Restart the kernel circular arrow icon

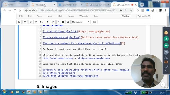68,22
